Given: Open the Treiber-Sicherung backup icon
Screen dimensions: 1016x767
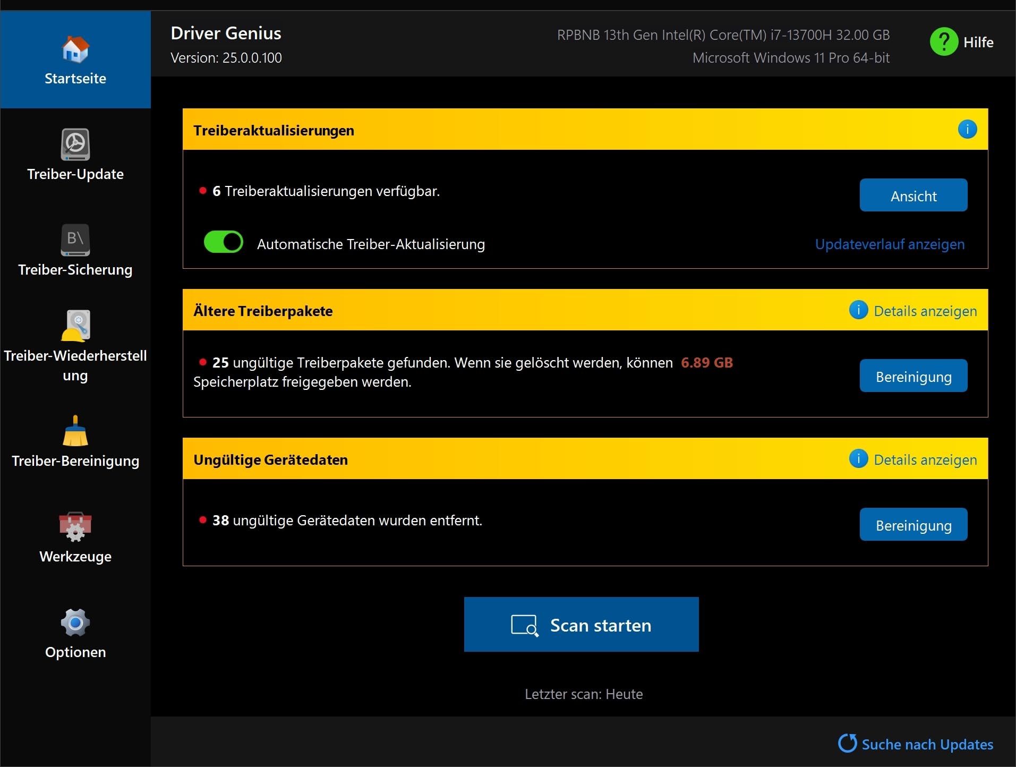Looking at the screenshot, I should tap(75, 240).
